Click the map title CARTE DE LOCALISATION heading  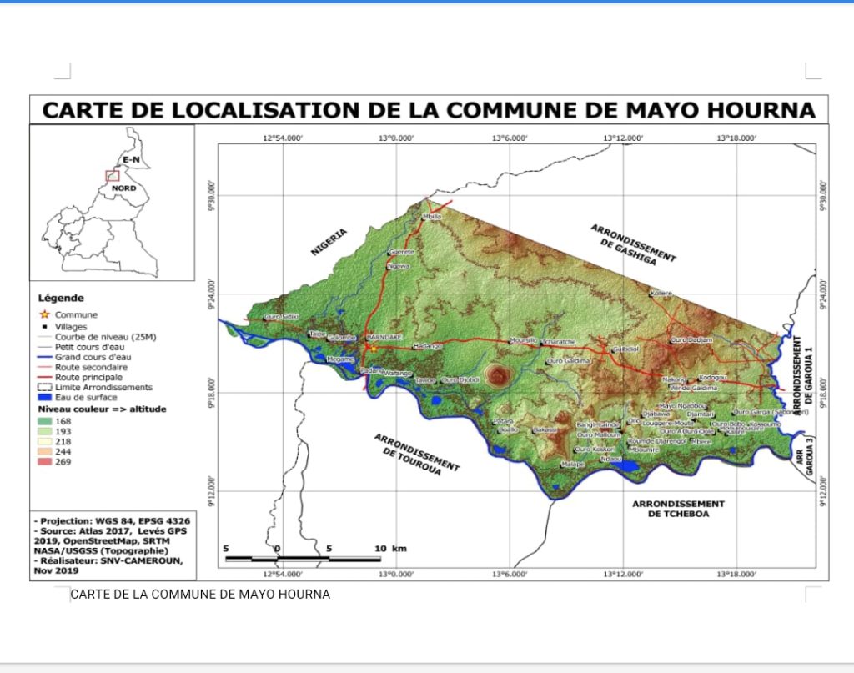[429, 110]
